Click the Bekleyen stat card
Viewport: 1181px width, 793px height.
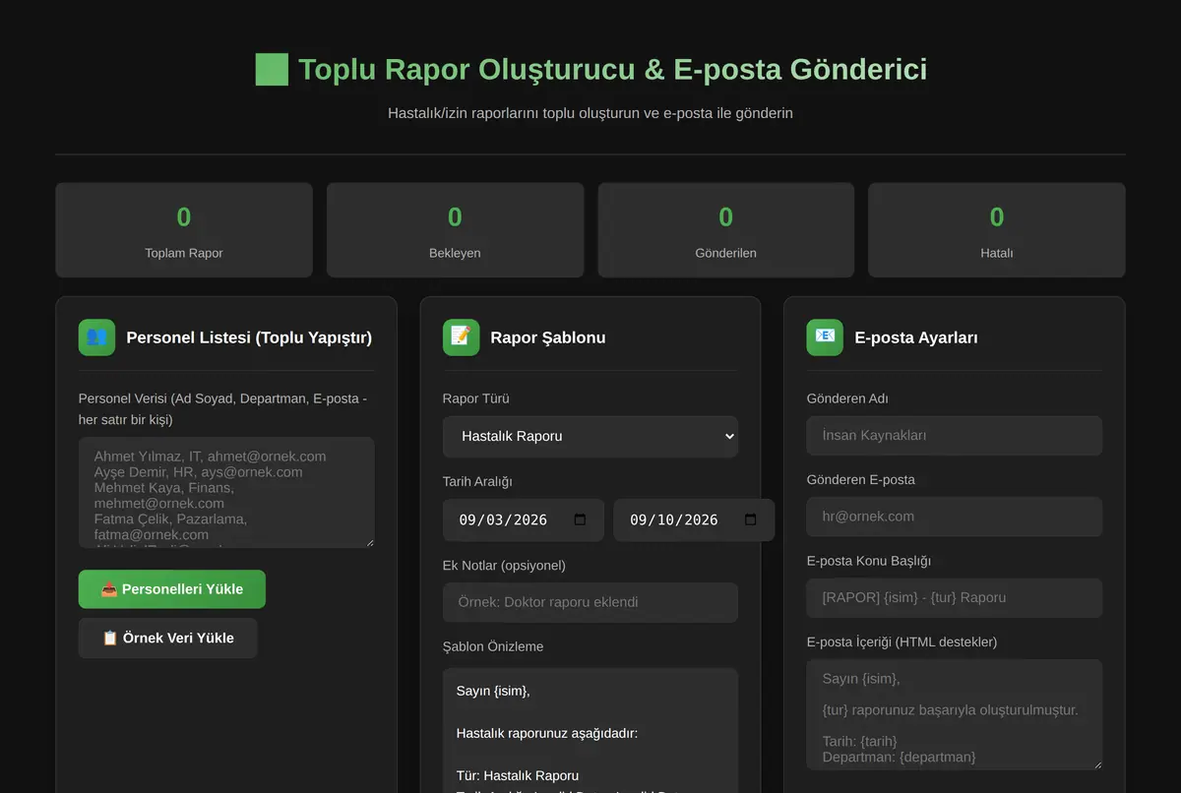(455, 230)
